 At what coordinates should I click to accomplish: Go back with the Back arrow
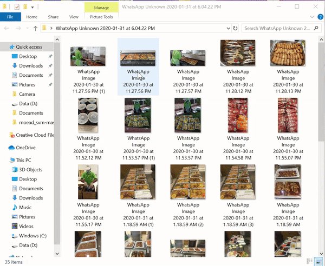point(6,28)
